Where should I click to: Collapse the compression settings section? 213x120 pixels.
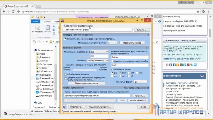(147, 48)
